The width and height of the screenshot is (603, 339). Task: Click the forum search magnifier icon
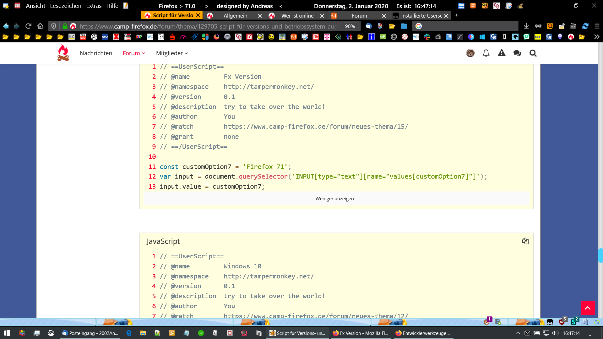pos(533,53)
